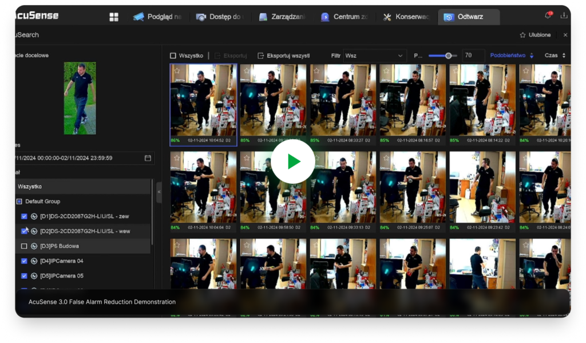
Task: Star the first 86% result thumbnail
Action: click(177, 70)
